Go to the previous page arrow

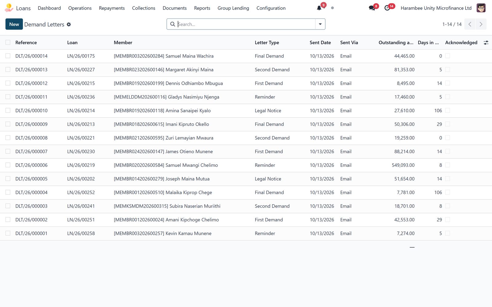click(470, 24)
